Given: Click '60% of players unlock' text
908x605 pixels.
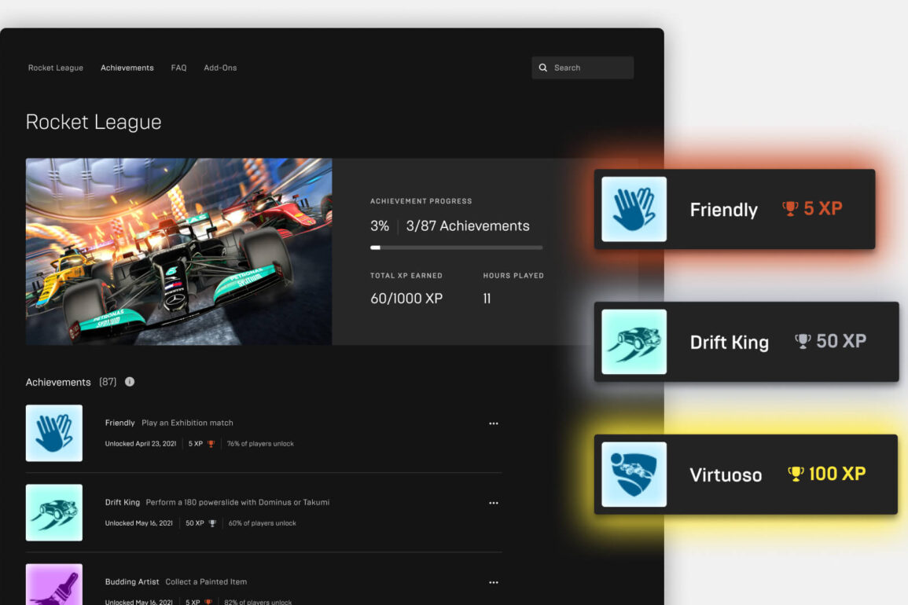Looking at the screenshot, I should (x=262, y=522).
